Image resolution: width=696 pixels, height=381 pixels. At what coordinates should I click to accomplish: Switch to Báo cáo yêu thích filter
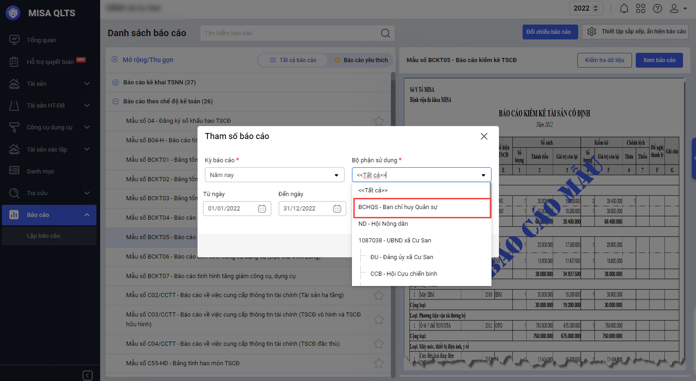tap(361, 60)
